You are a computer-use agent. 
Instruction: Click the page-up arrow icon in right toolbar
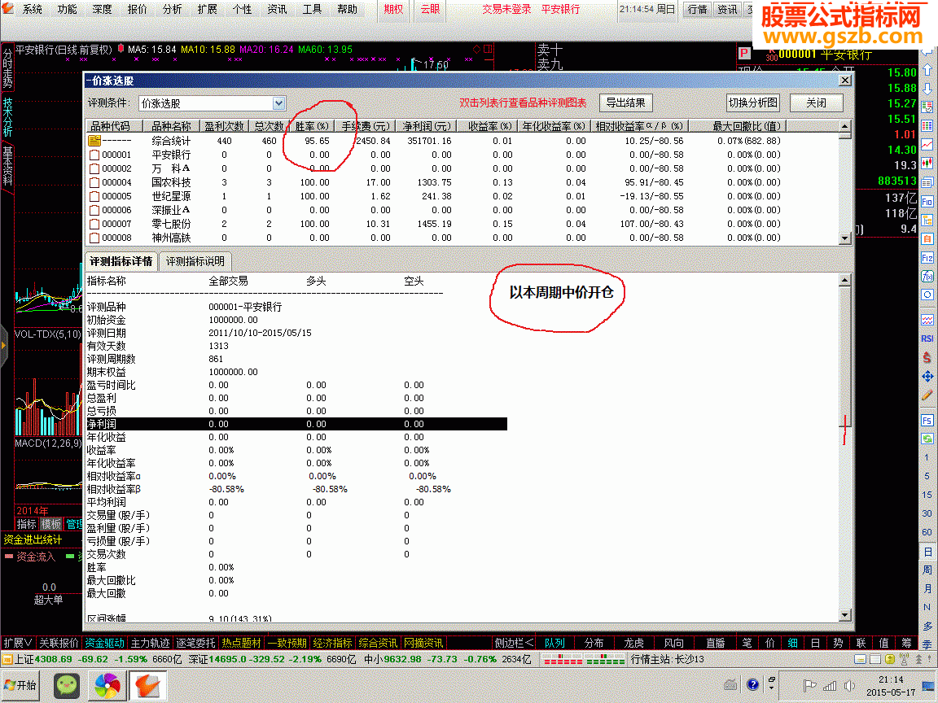tap(927, 71)
